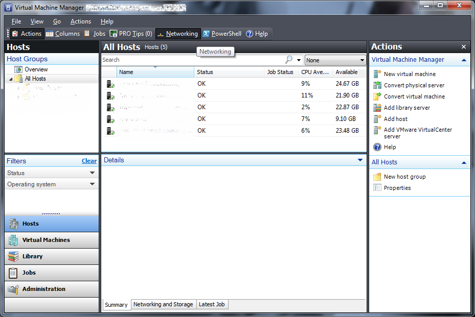The width and height of the screenshot is (475, 317).
Task: Close the Actions pane
Action: 463,46
